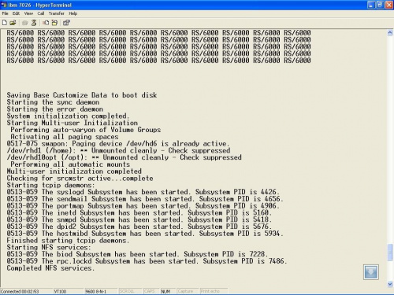
Task: Click the biod Subsystem started line
Action: coord(137,254)
